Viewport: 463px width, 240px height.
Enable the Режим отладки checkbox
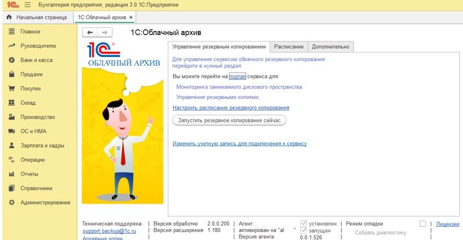(423, 224)
